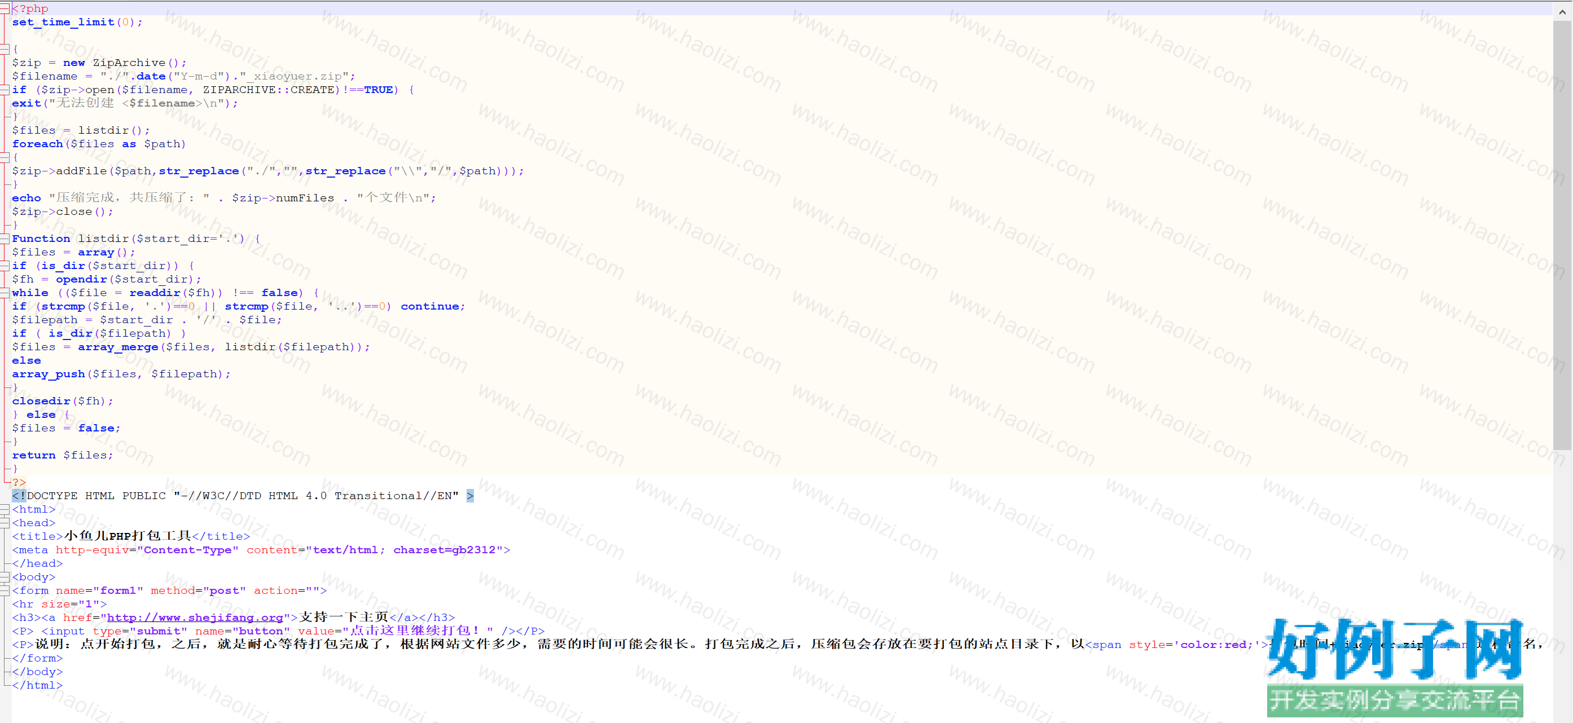Click the closedir($fh); line
The width and height of the screenshot is (1573, 723).
(62, 401)
